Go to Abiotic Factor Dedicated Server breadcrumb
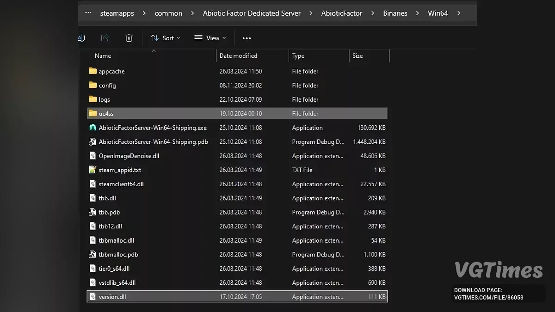The height and width of the screenshot is (312, 555). 252,13
